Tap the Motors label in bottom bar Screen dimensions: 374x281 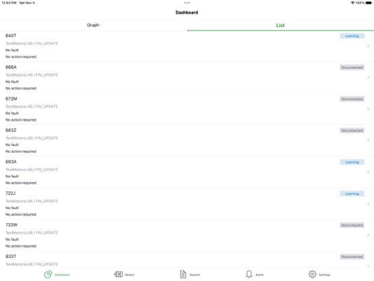pos(129,275)
